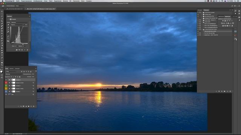This screenshot has height=135, width=241.
Task: Open the Фильтр menu
Action: [65, 1]
